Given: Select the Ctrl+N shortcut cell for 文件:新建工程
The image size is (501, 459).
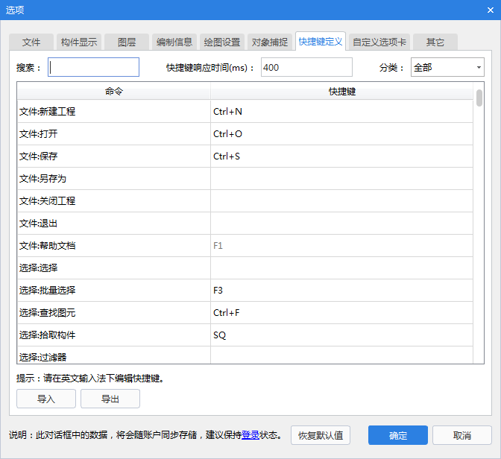Looking at the screenshot, I should pos(341,112).
